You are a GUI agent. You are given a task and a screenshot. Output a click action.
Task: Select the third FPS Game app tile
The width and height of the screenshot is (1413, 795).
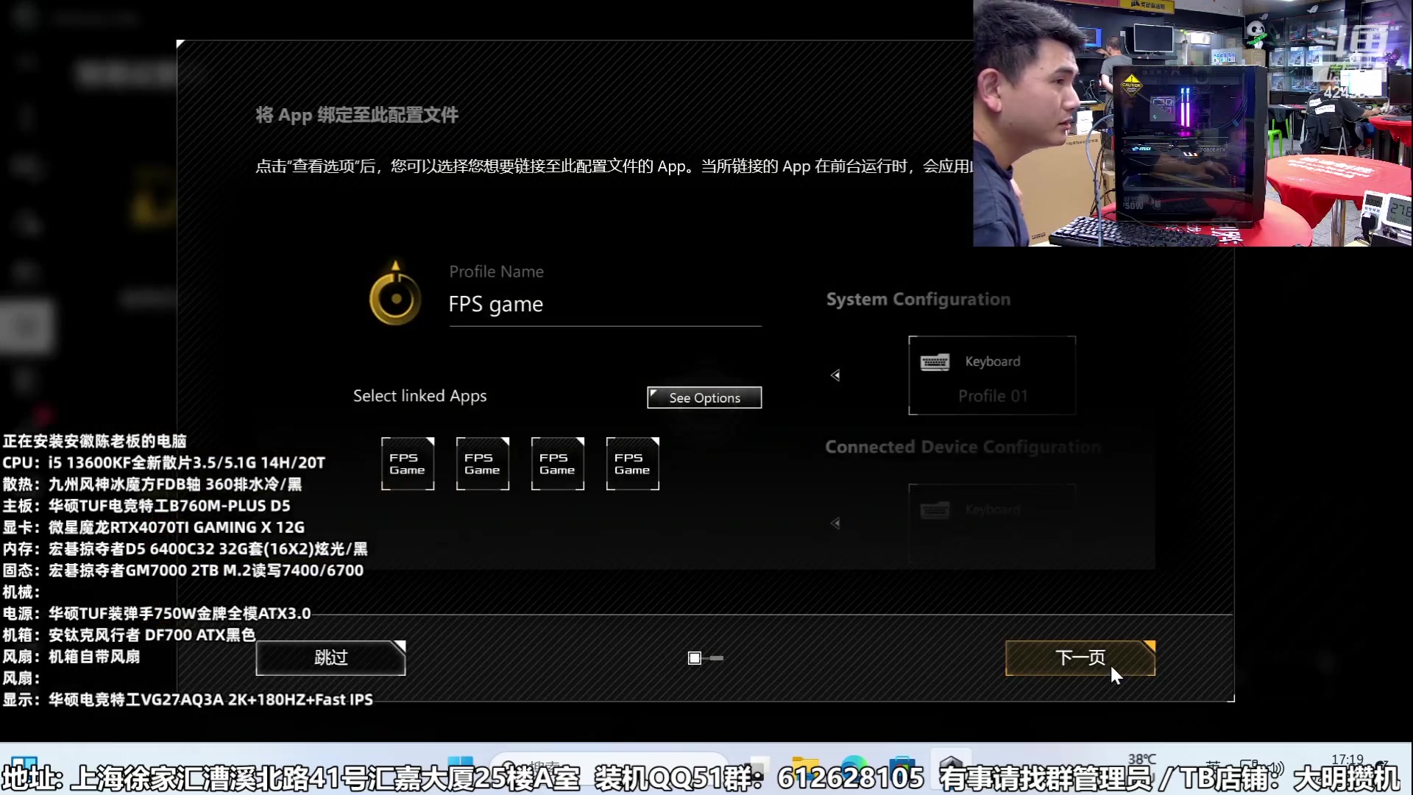[x=558, y=464]
